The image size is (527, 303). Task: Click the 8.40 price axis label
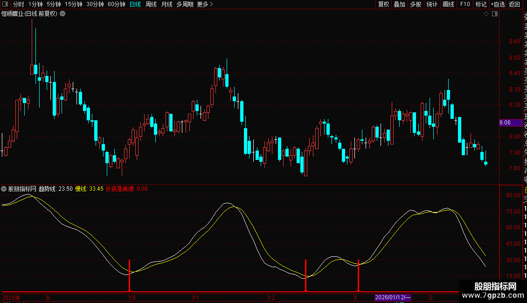point(515,73)
